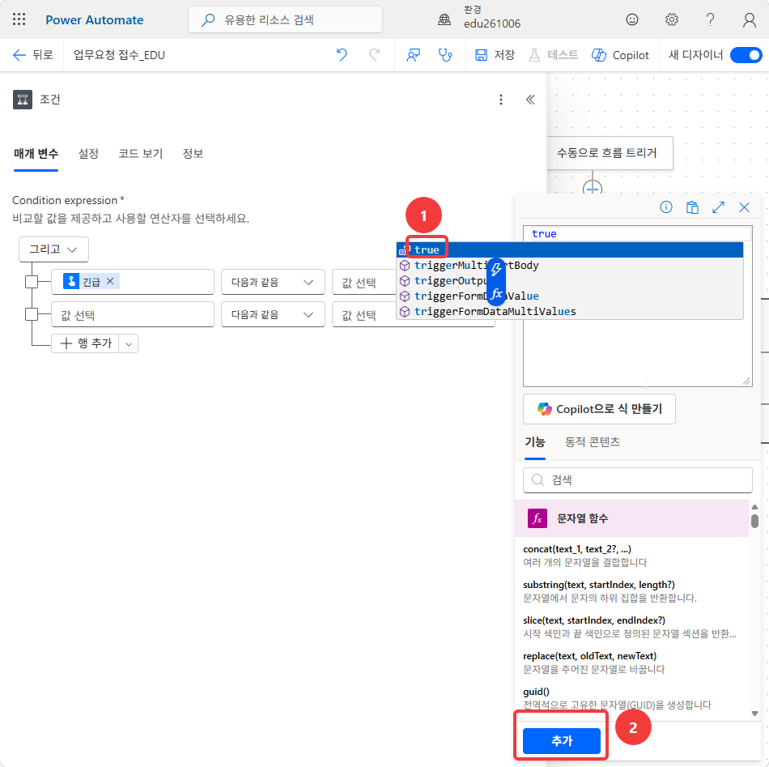
Task: Switch to the 동적 콘텐츠 tab
Action: (x=592, y=442)
